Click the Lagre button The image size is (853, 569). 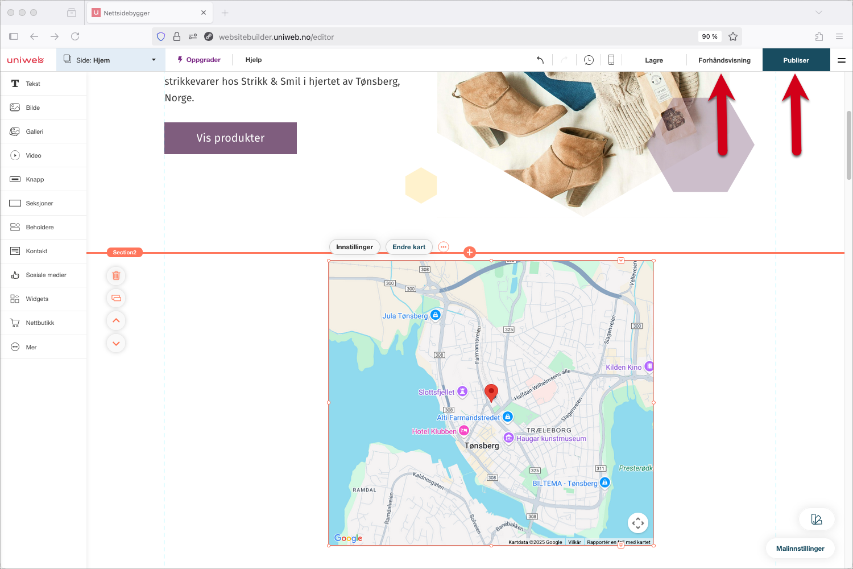tap(654, 60)
